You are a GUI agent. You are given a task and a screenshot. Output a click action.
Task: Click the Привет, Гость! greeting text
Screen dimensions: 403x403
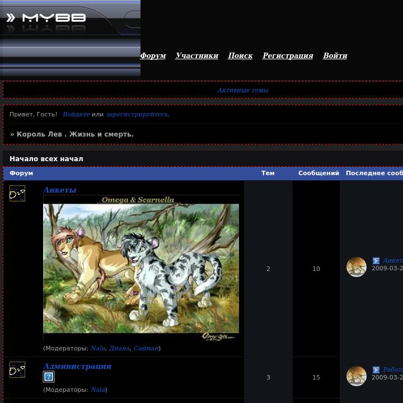pyautogui.click(x=34, y=114)
